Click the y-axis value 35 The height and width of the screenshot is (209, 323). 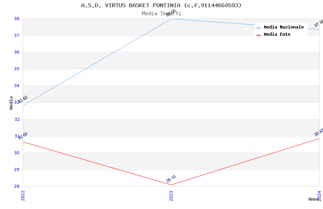[x=17, y=69]
